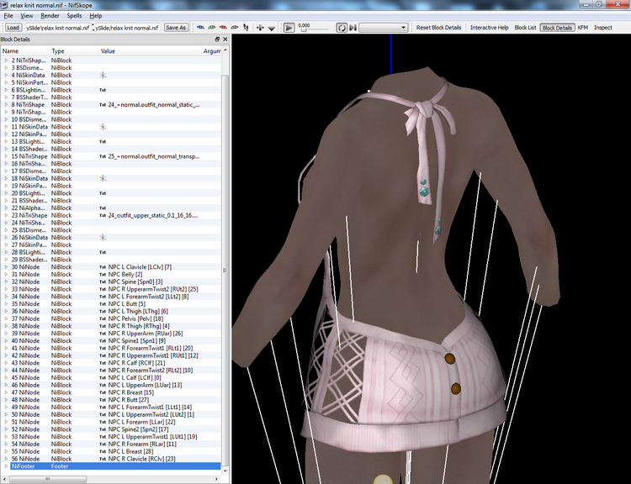631x484 pixels.
Task: Click the draw axes toolbar icon
Action: pos(260,28)
